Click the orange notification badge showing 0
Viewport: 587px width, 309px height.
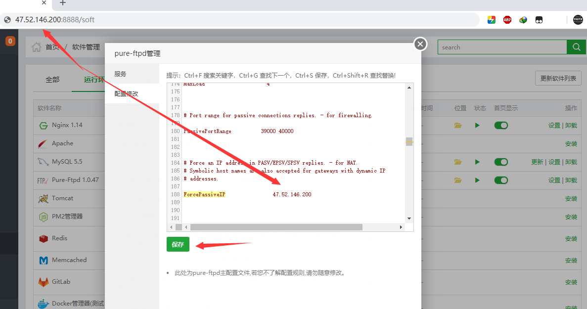[10, 41]
